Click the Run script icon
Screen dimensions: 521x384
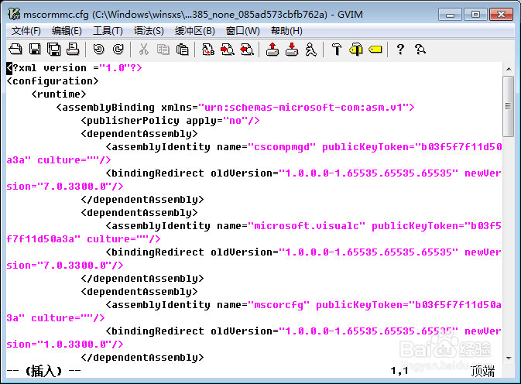click(311, 50)
